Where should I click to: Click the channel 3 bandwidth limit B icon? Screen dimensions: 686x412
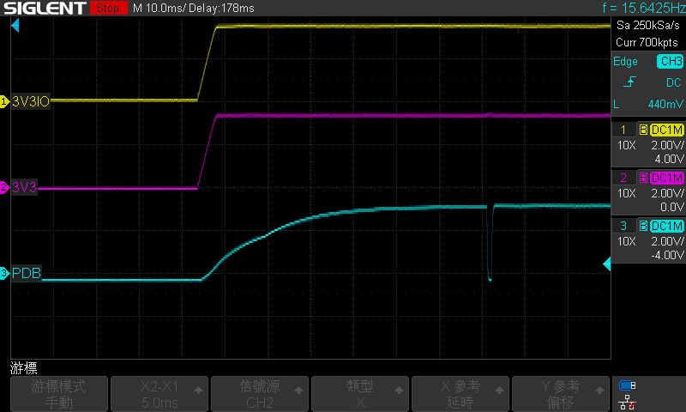coord(643,226)
